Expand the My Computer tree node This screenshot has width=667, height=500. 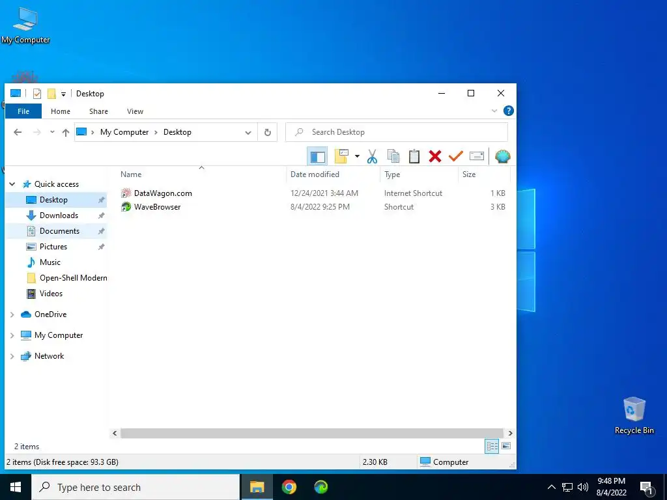point(12,335)
